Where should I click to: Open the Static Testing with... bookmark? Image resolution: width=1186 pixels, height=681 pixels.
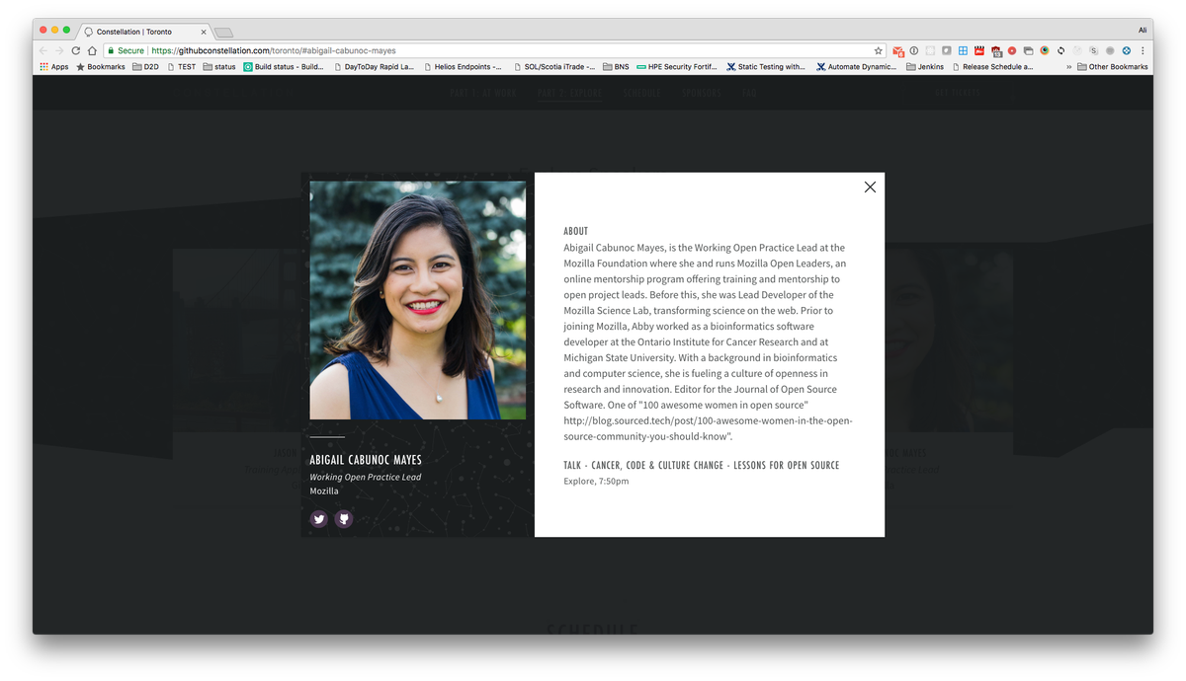point(766,67)
